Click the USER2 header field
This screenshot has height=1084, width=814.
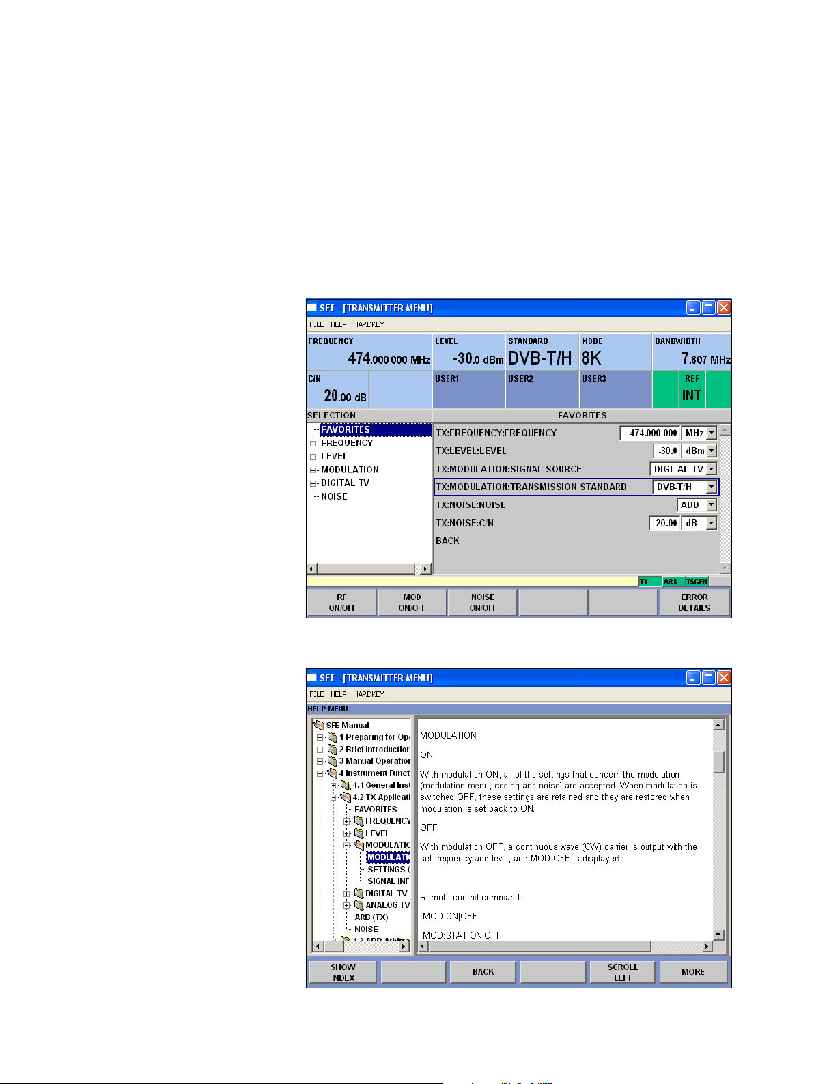pyautogui.click(x=542, y=390)
